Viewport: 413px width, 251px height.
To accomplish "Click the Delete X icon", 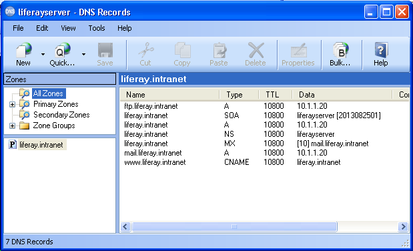I will (x=256, y=50).
